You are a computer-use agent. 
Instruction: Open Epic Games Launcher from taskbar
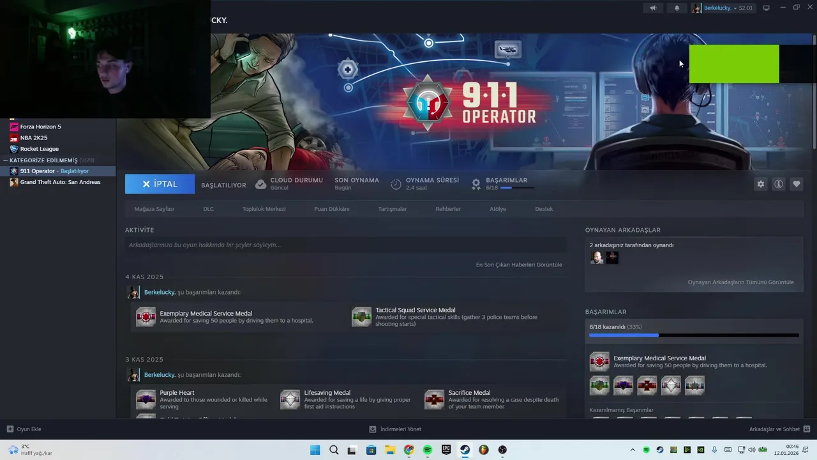click(446, 450)
